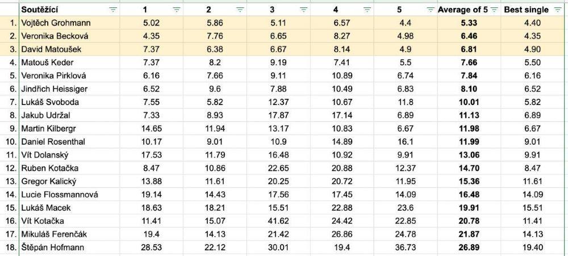This screenshot has height=256, width=568.
Task: Expand Best single filter dropdown
Action: point(557,10)
